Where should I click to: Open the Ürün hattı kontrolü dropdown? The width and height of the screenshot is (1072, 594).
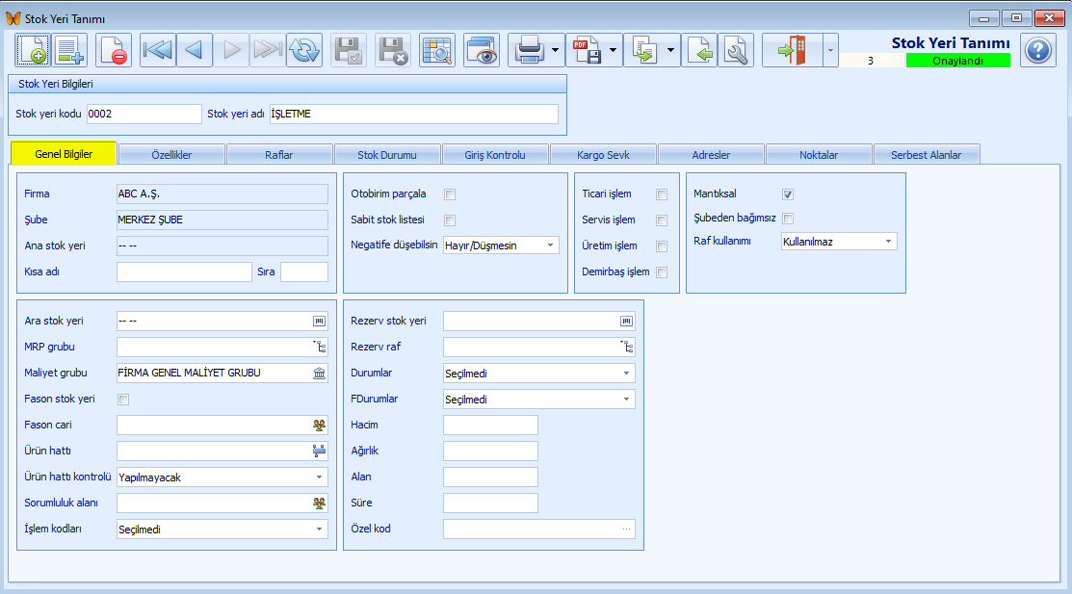tap(222, 478)
